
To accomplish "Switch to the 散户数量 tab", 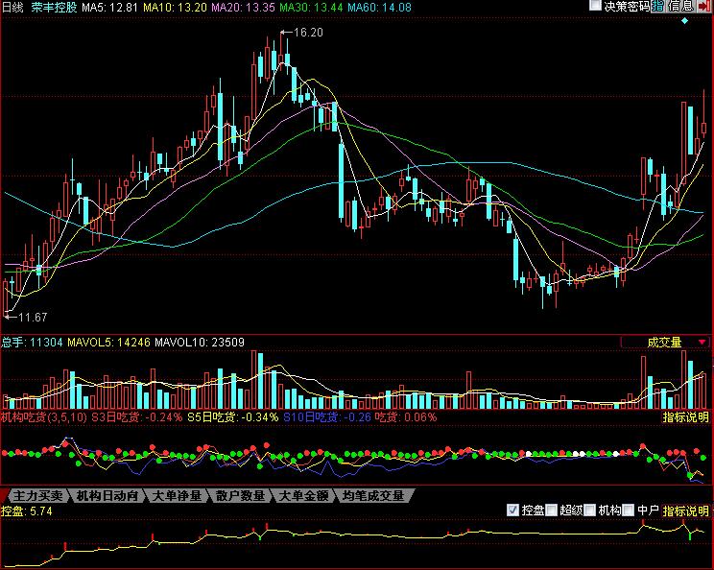I will click(240, 496).
